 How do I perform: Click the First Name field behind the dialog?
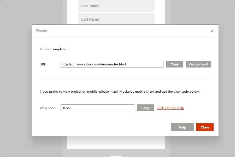coord(116,6)
